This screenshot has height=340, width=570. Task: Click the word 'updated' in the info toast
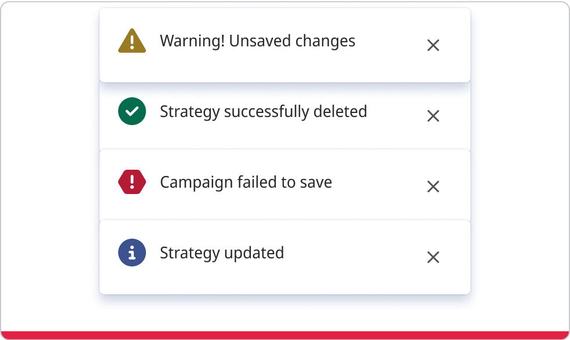pos(253,253)
